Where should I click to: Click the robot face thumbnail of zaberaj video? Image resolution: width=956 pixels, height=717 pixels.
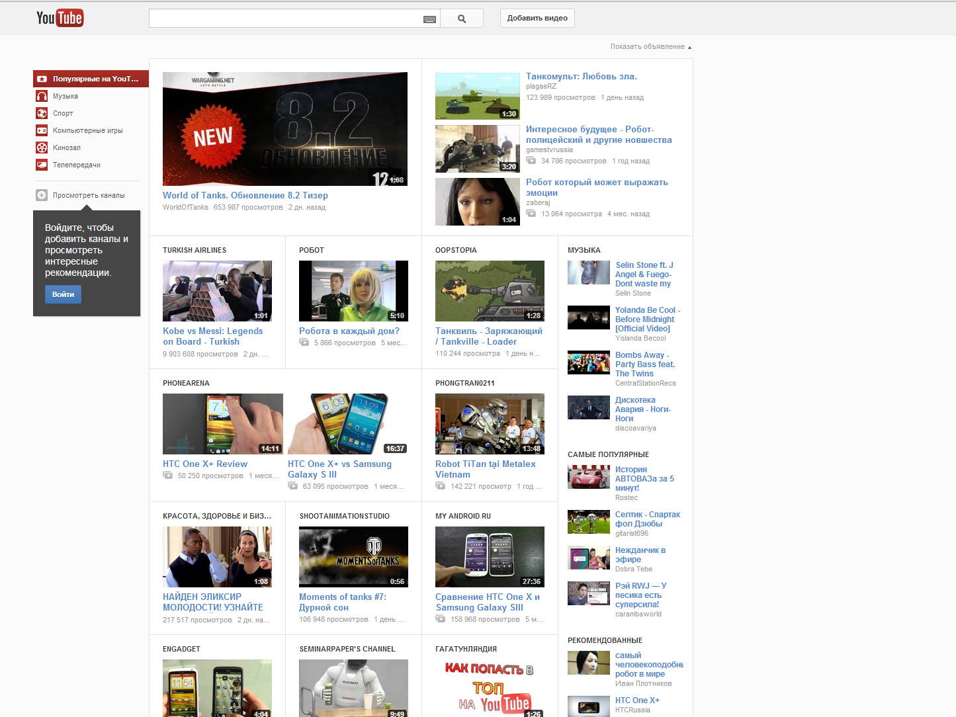478,202
